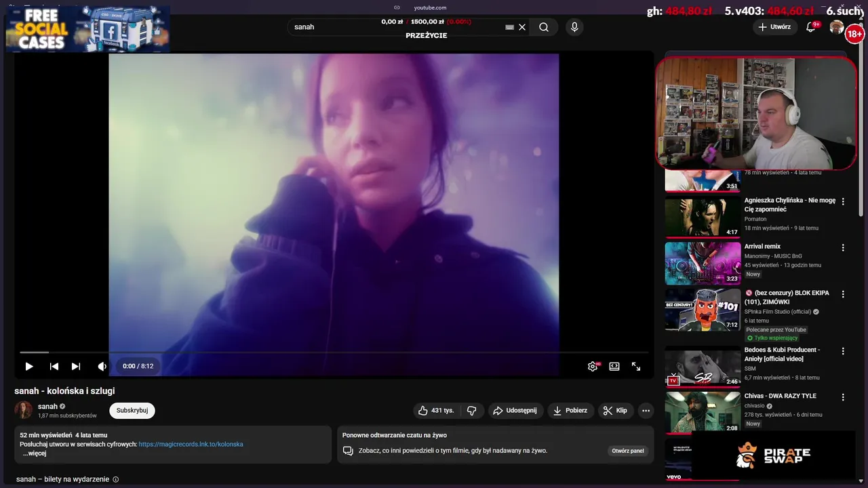Open live chat replay with Otwórz panel

tap(628, 451)
